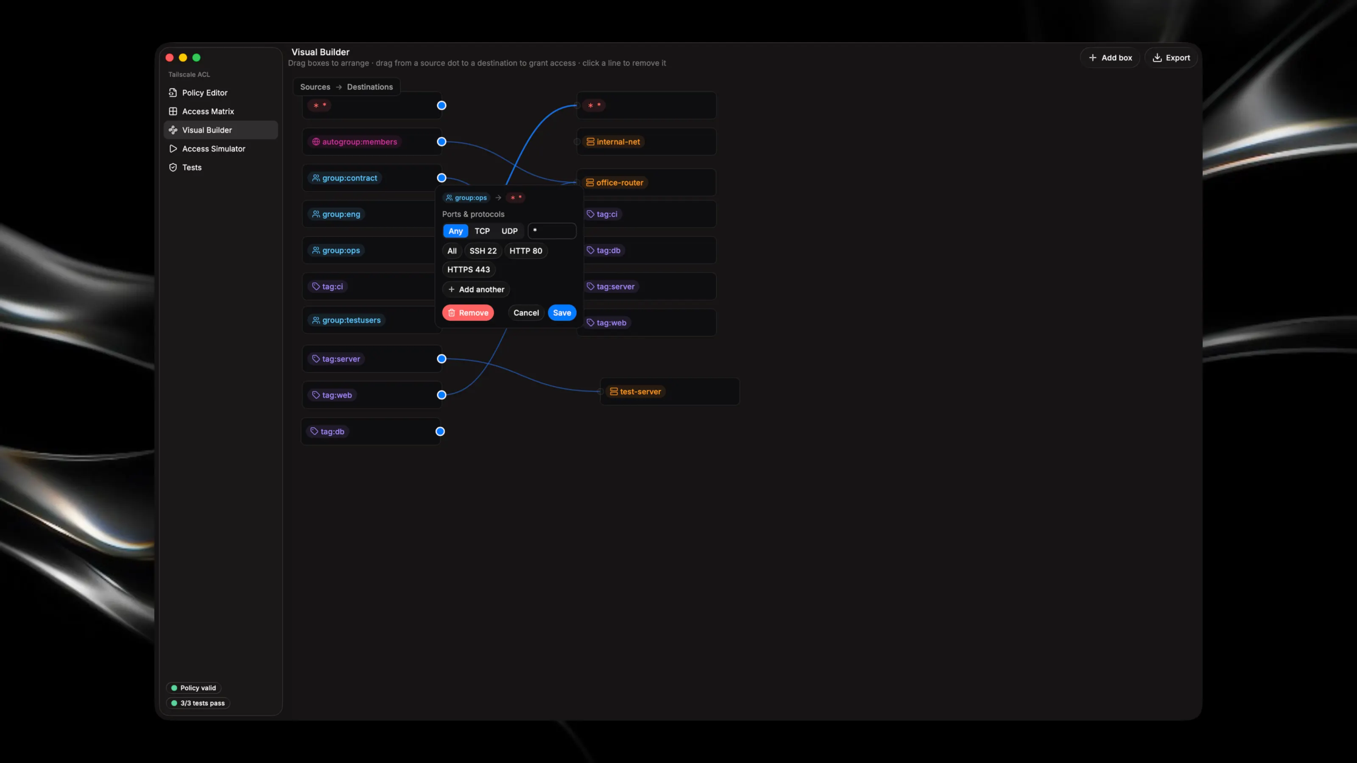This screenshot has width=1357, height=763.
Task: Select the tag:ci source box
Action: pos(369,287)
